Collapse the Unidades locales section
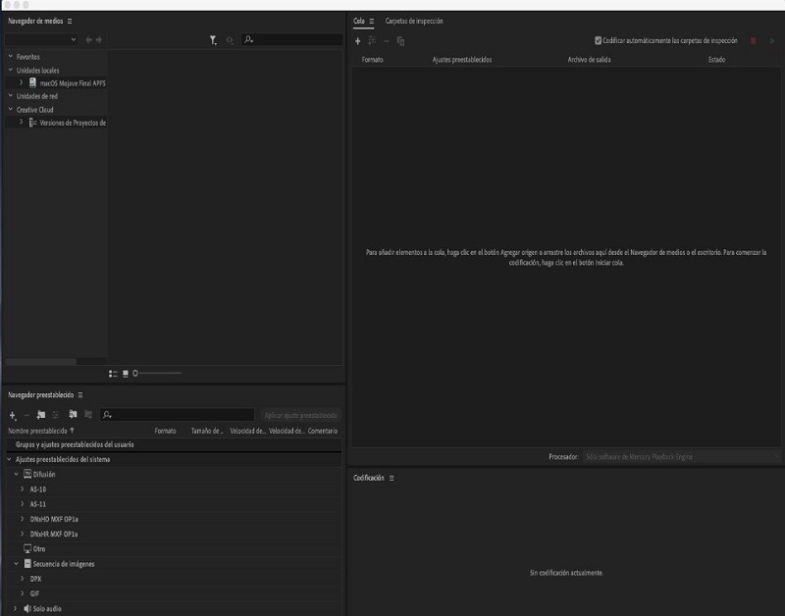The width and height of the screenshot is (785, 616). [11, 70]
